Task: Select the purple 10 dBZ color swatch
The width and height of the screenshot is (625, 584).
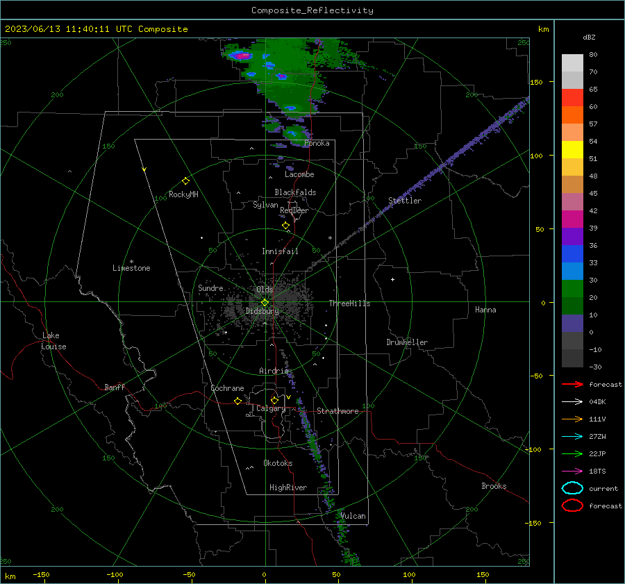Action: pos(572,323)
